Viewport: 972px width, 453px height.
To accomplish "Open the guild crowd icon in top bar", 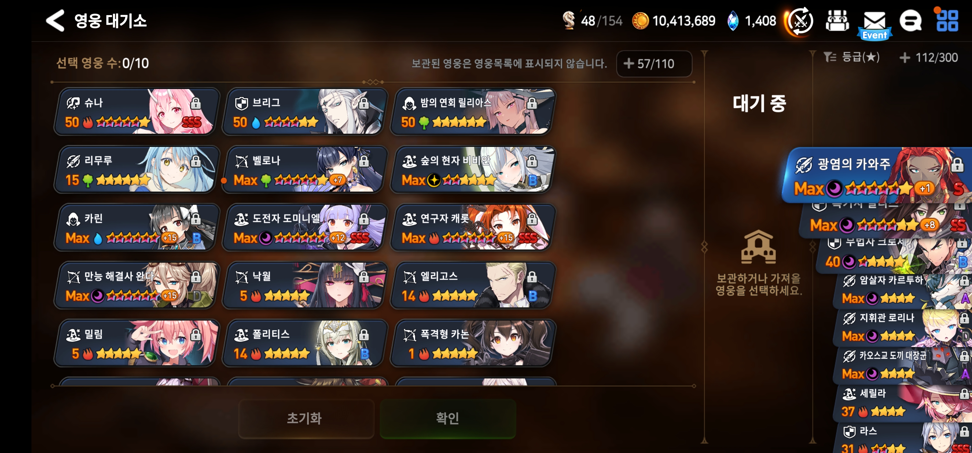I will coord(837,21).
